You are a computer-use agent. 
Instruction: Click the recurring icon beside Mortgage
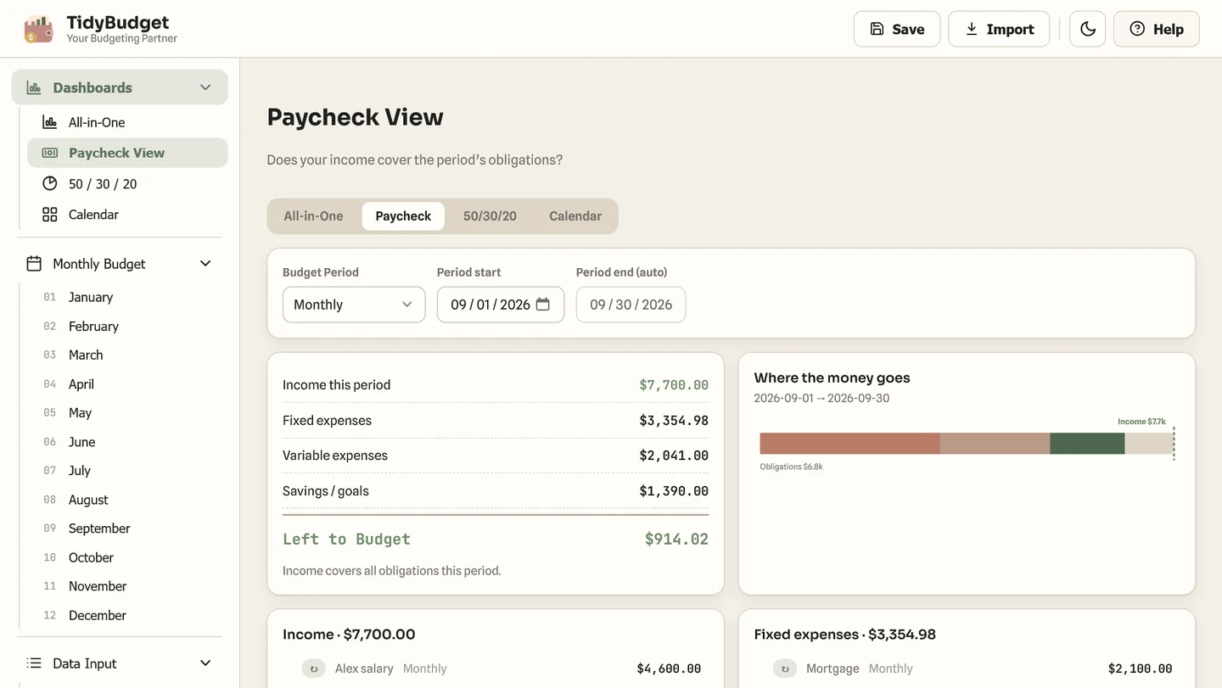coord(785,668)
